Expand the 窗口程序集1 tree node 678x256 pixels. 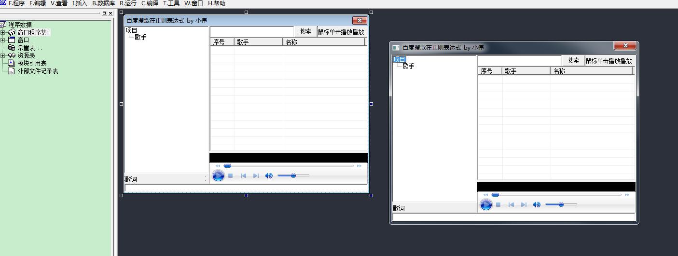(x=3, y=32)
